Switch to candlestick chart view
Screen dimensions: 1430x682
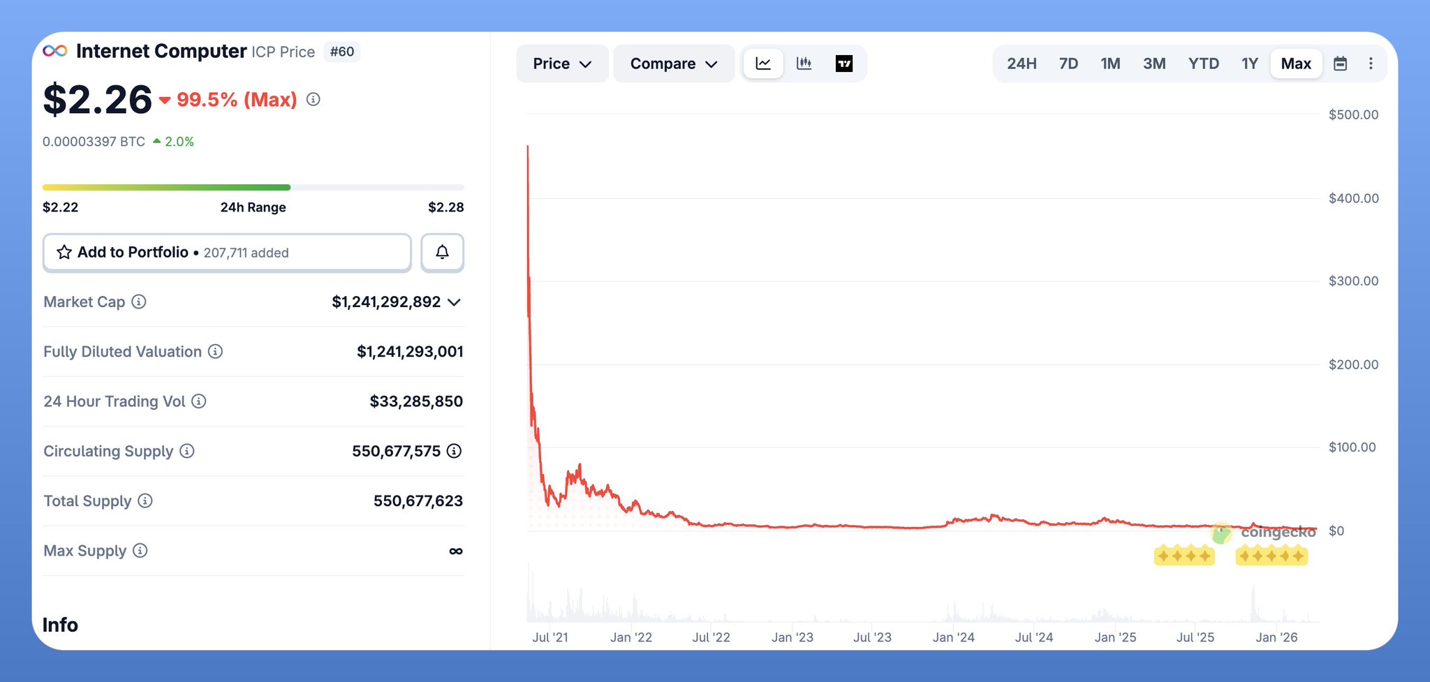pyautogui.click(x=804, y=64)
